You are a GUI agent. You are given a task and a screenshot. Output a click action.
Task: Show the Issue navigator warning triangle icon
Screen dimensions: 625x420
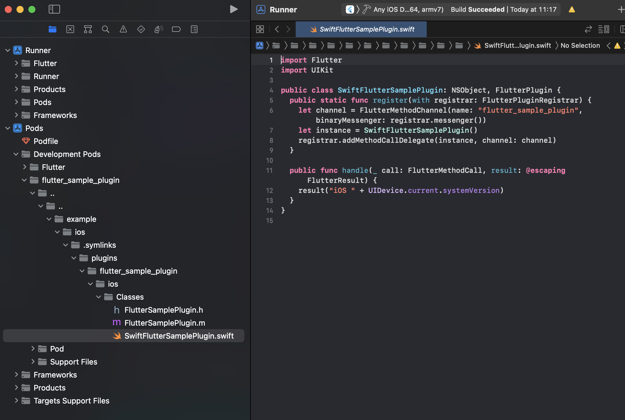coord(123,29)
